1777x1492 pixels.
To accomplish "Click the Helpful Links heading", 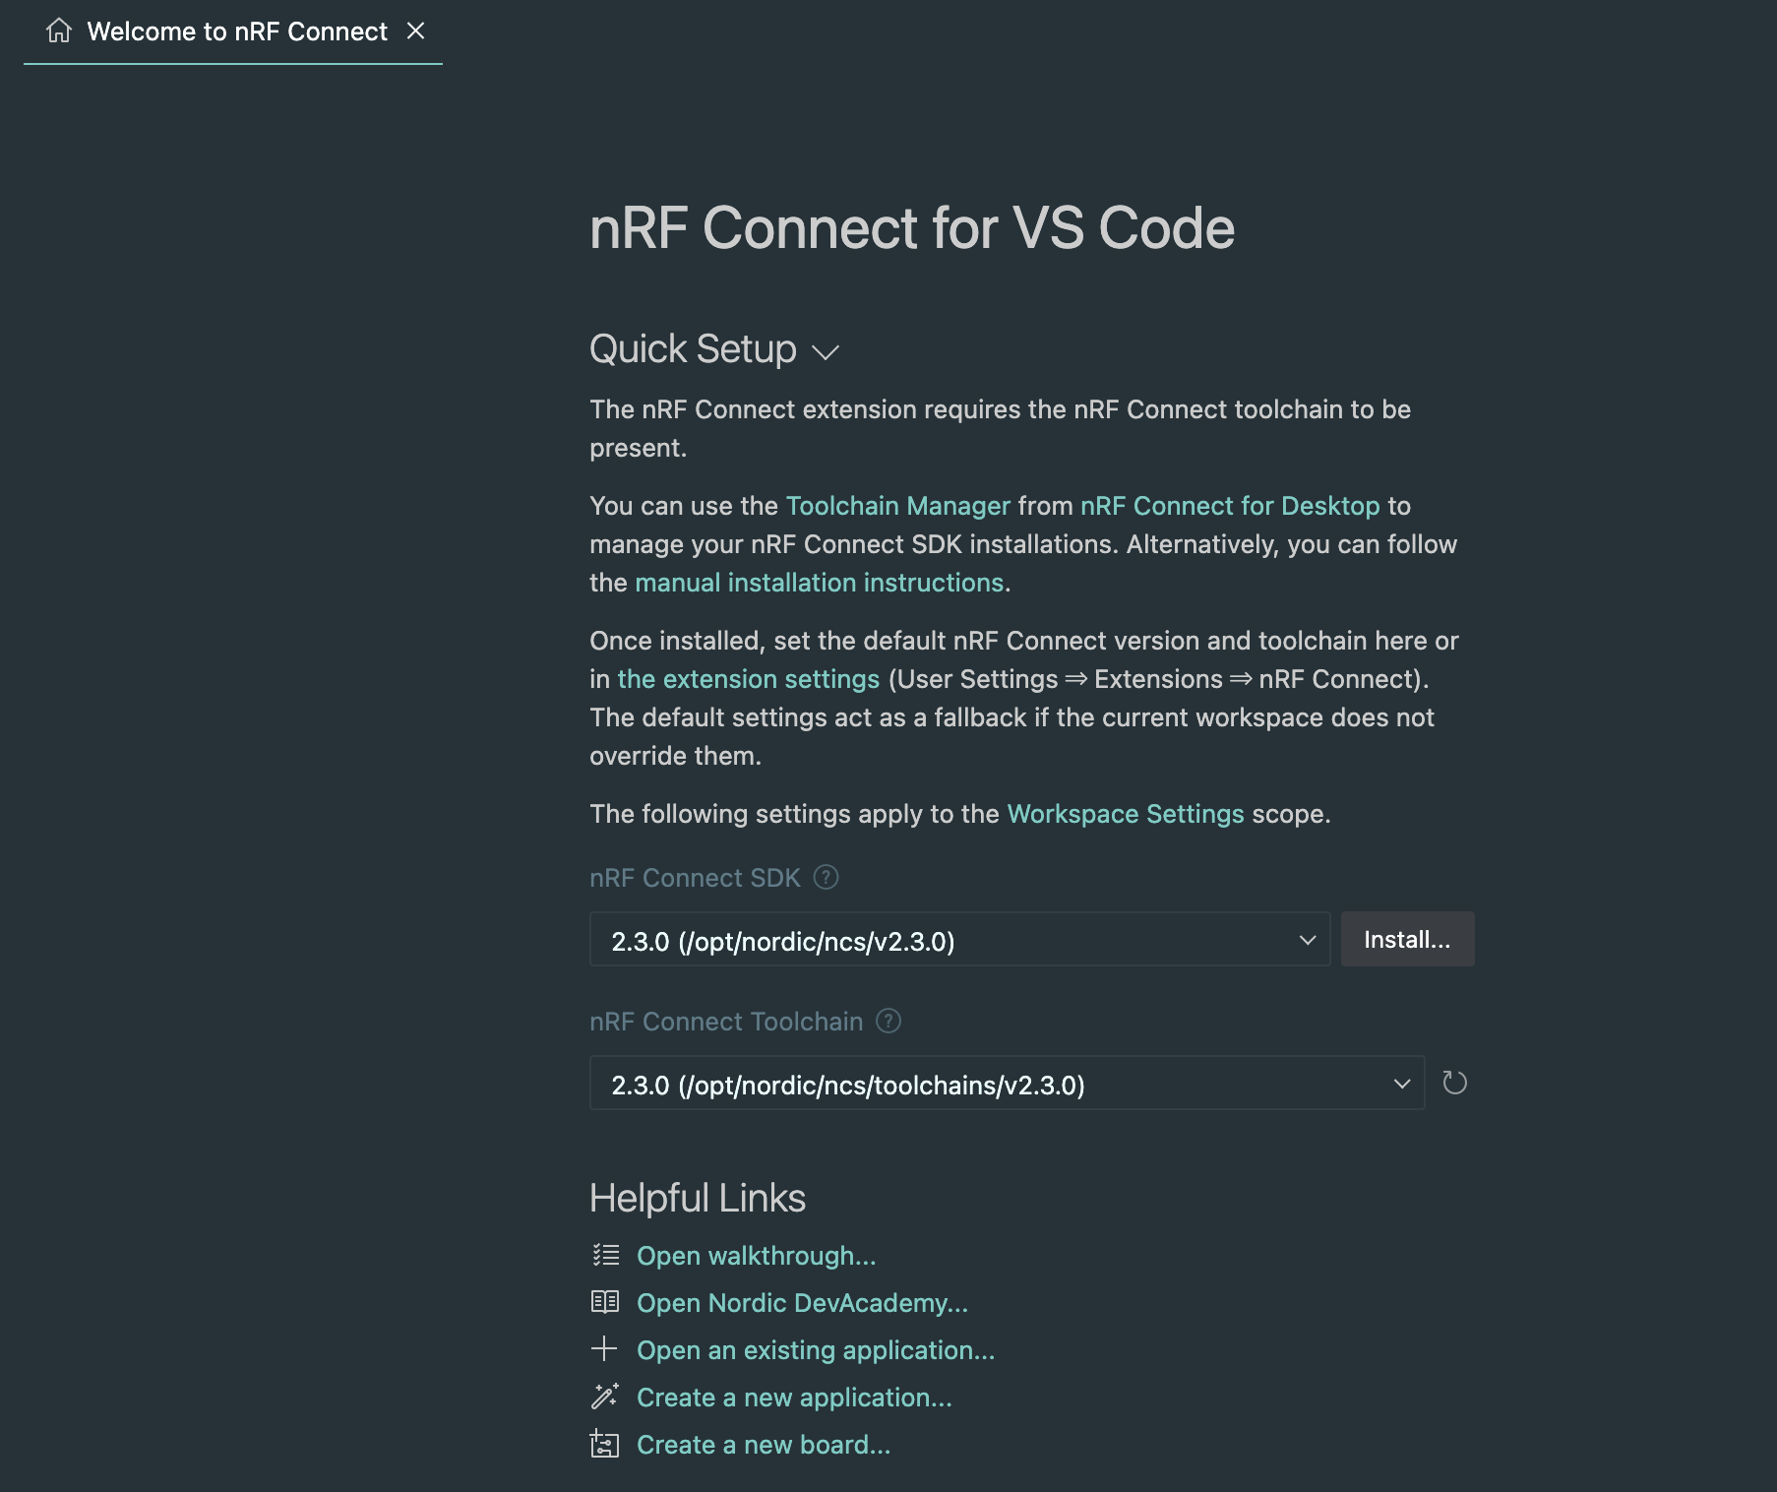I will point(698,1198).
